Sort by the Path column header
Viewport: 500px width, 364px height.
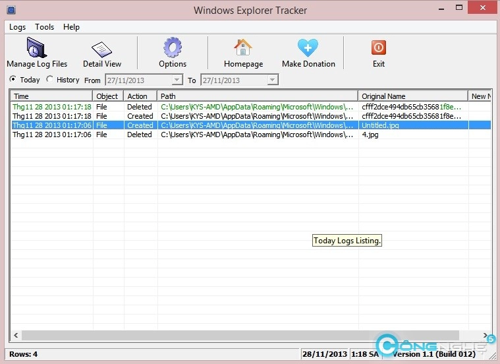click(x=258, y=96)
